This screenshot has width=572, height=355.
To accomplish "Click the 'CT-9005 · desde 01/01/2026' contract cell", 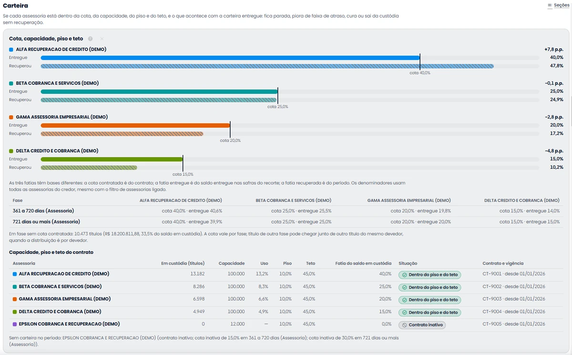I will tap(513, 324).
